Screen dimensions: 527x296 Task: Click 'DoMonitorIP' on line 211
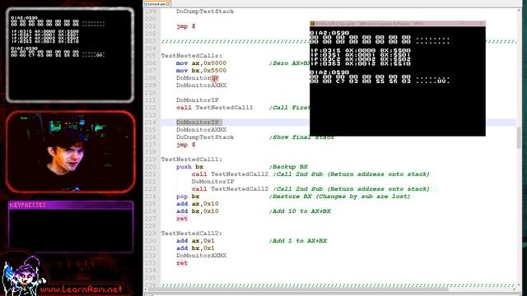click(x=198, y=100)
